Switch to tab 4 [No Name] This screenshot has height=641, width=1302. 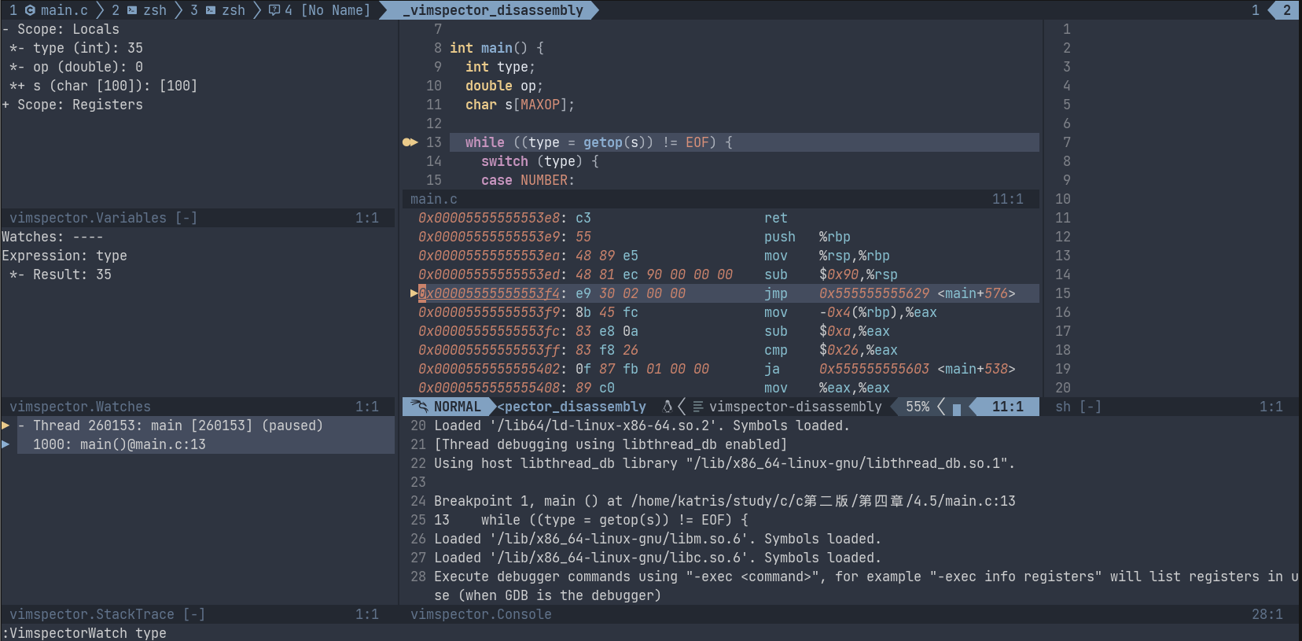click(319, 10)
